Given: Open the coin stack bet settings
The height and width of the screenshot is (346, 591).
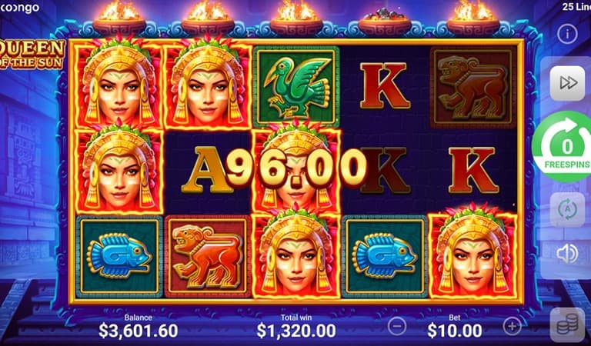Looking at the screenshot, I should click(567, 324).
